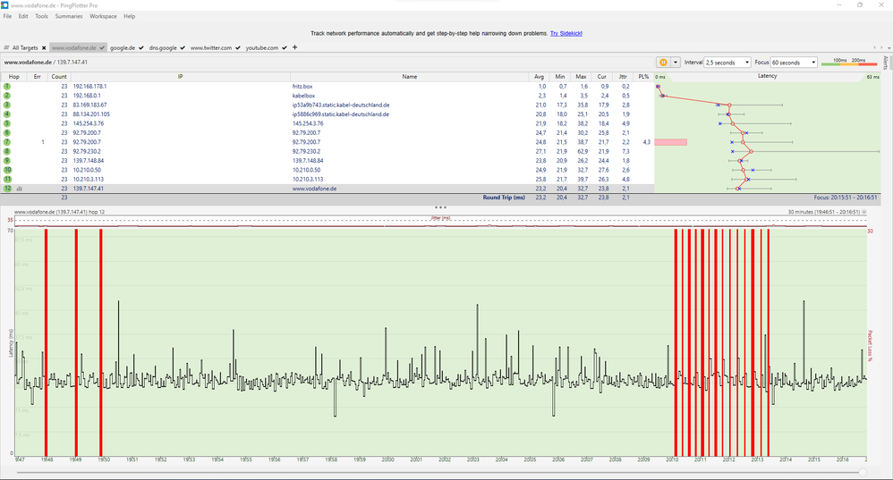Click the Latency graph column header
Screen dimensions: 893x480
point(767,76)
